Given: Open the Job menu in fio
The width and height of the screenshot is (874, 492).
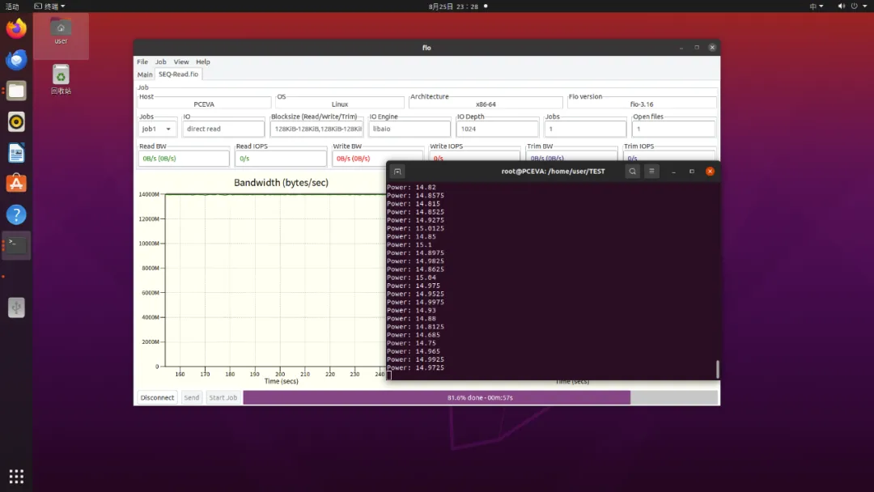Looking at the screenshot, I should (160, 61).
